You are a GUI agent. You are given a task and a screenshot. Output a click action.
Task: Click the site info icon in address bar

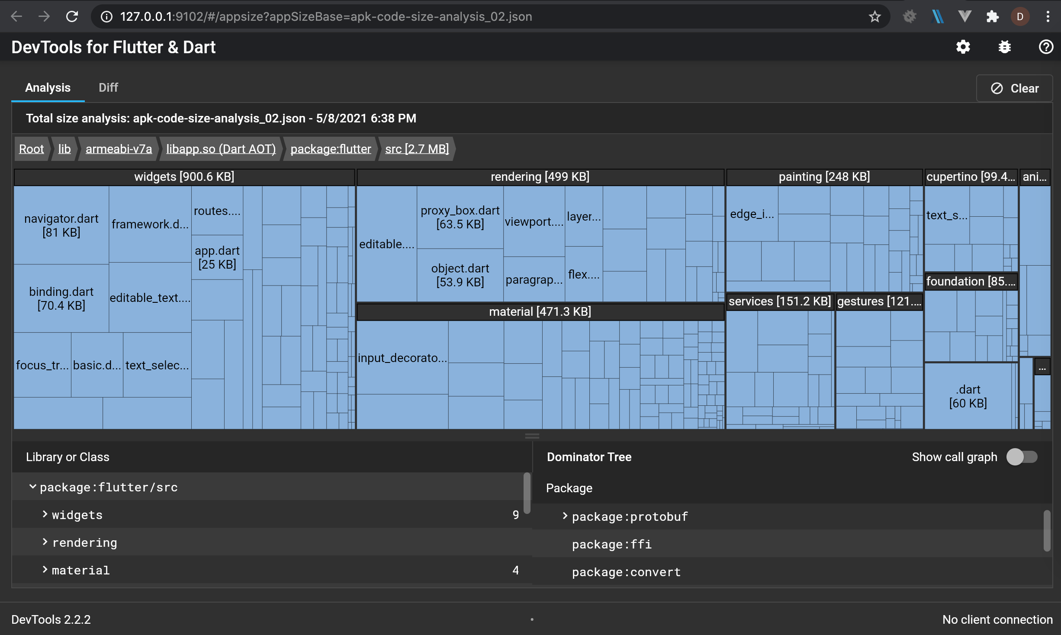point(106,16)
